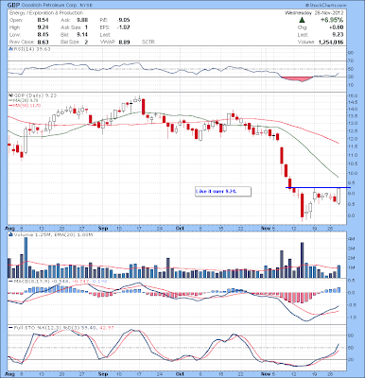Click the small icon beside the Volume label
Viewport: 365px width, 378px height.
tap(10, 234)
